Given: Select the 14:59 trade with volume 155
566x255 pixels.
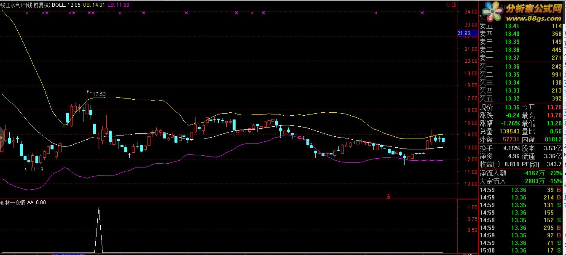Looking at the screenshot, I should coord(521,212).
